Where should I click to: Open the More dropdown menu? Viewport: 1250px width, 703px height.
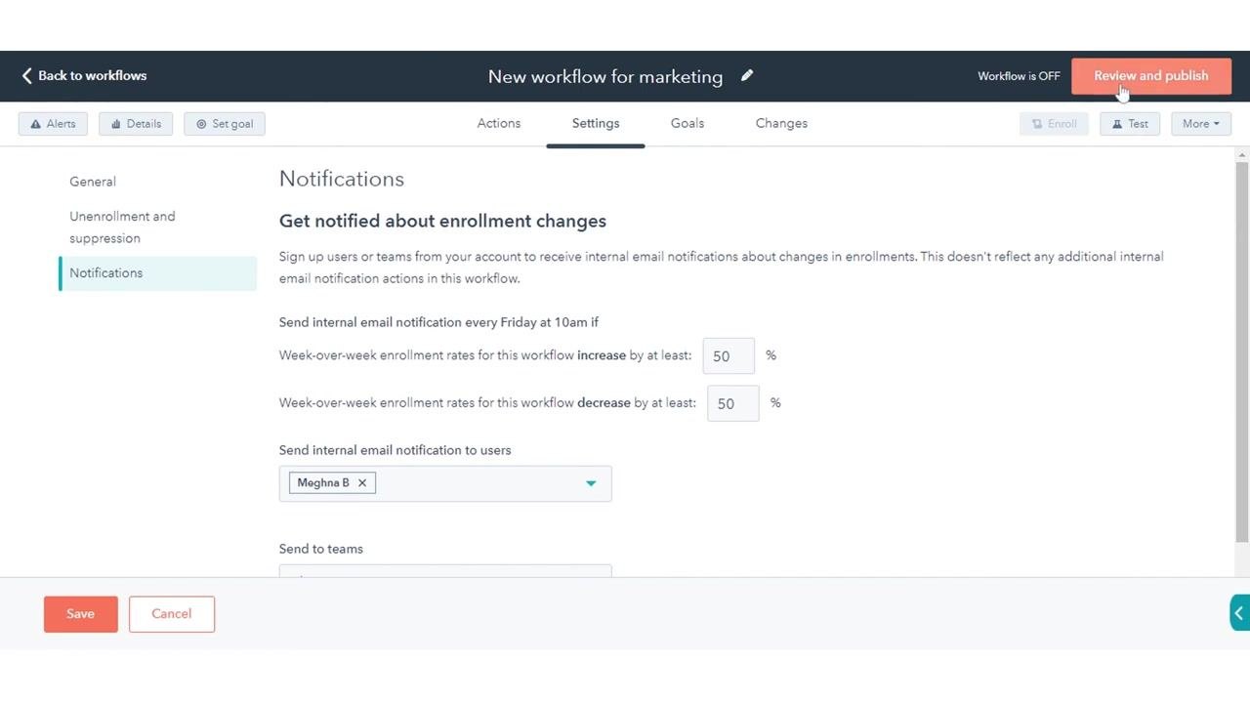[x=1201, y=124]
